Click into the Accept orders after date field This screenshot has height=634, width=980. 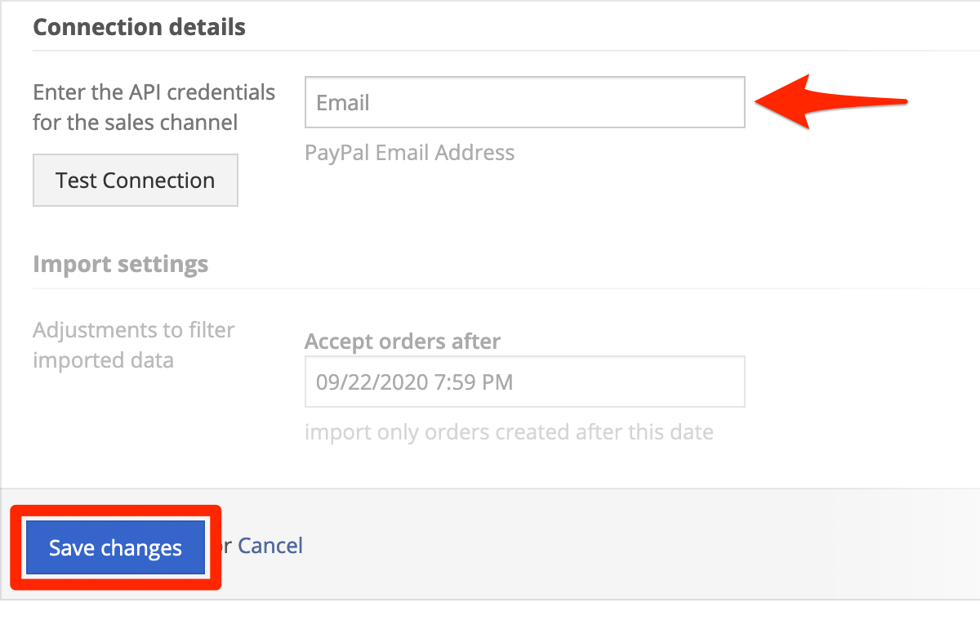click(525, 382)
